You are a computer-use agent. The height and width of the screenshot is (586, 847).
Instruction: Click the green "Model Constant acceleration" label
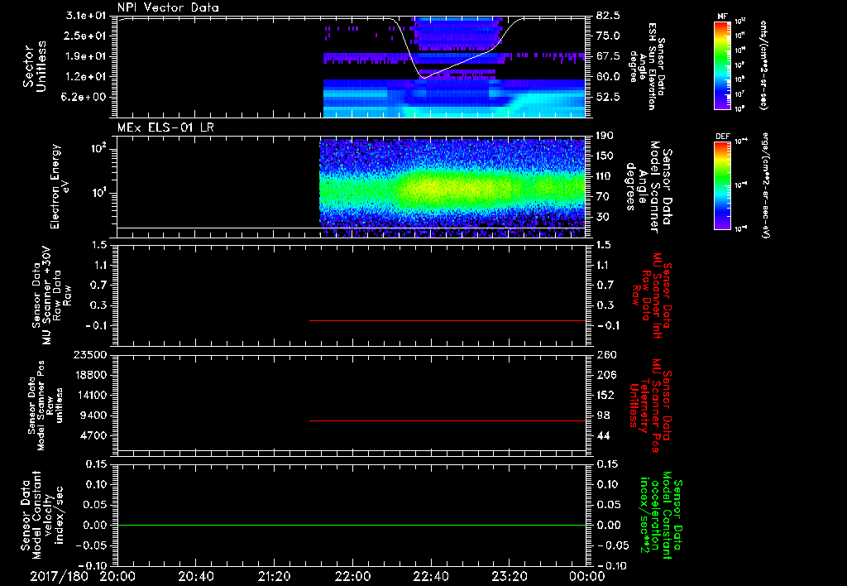click(x=660, y=516)
